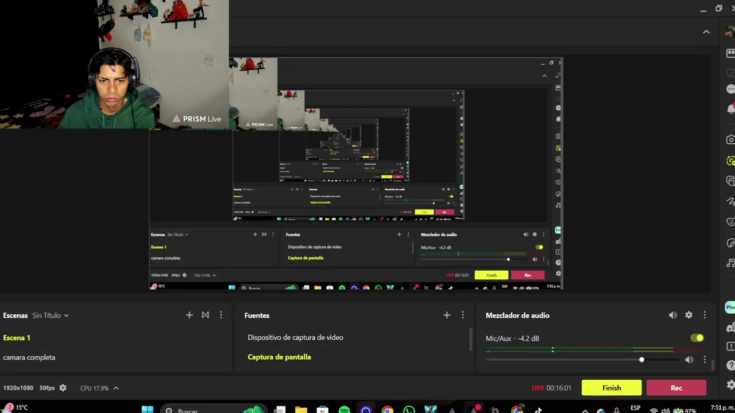Image resolution: width=735 pixels, height=413 pixels.
Task: Mute all audio in Mezclador de audio header
Action: pyautogui.click(x=673, y=315)
